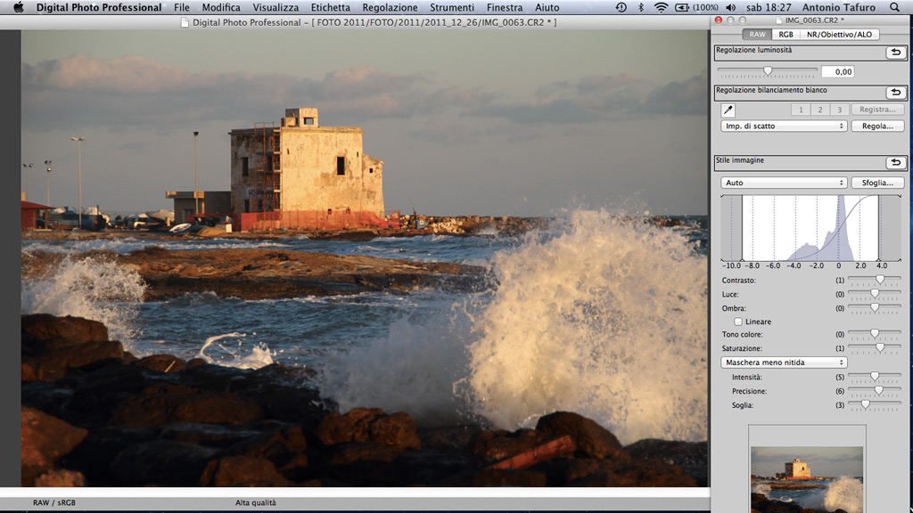Viewport: 913px width, 513px height.
Task: Select white balance preset button 1
Action: tap(801, 110)
